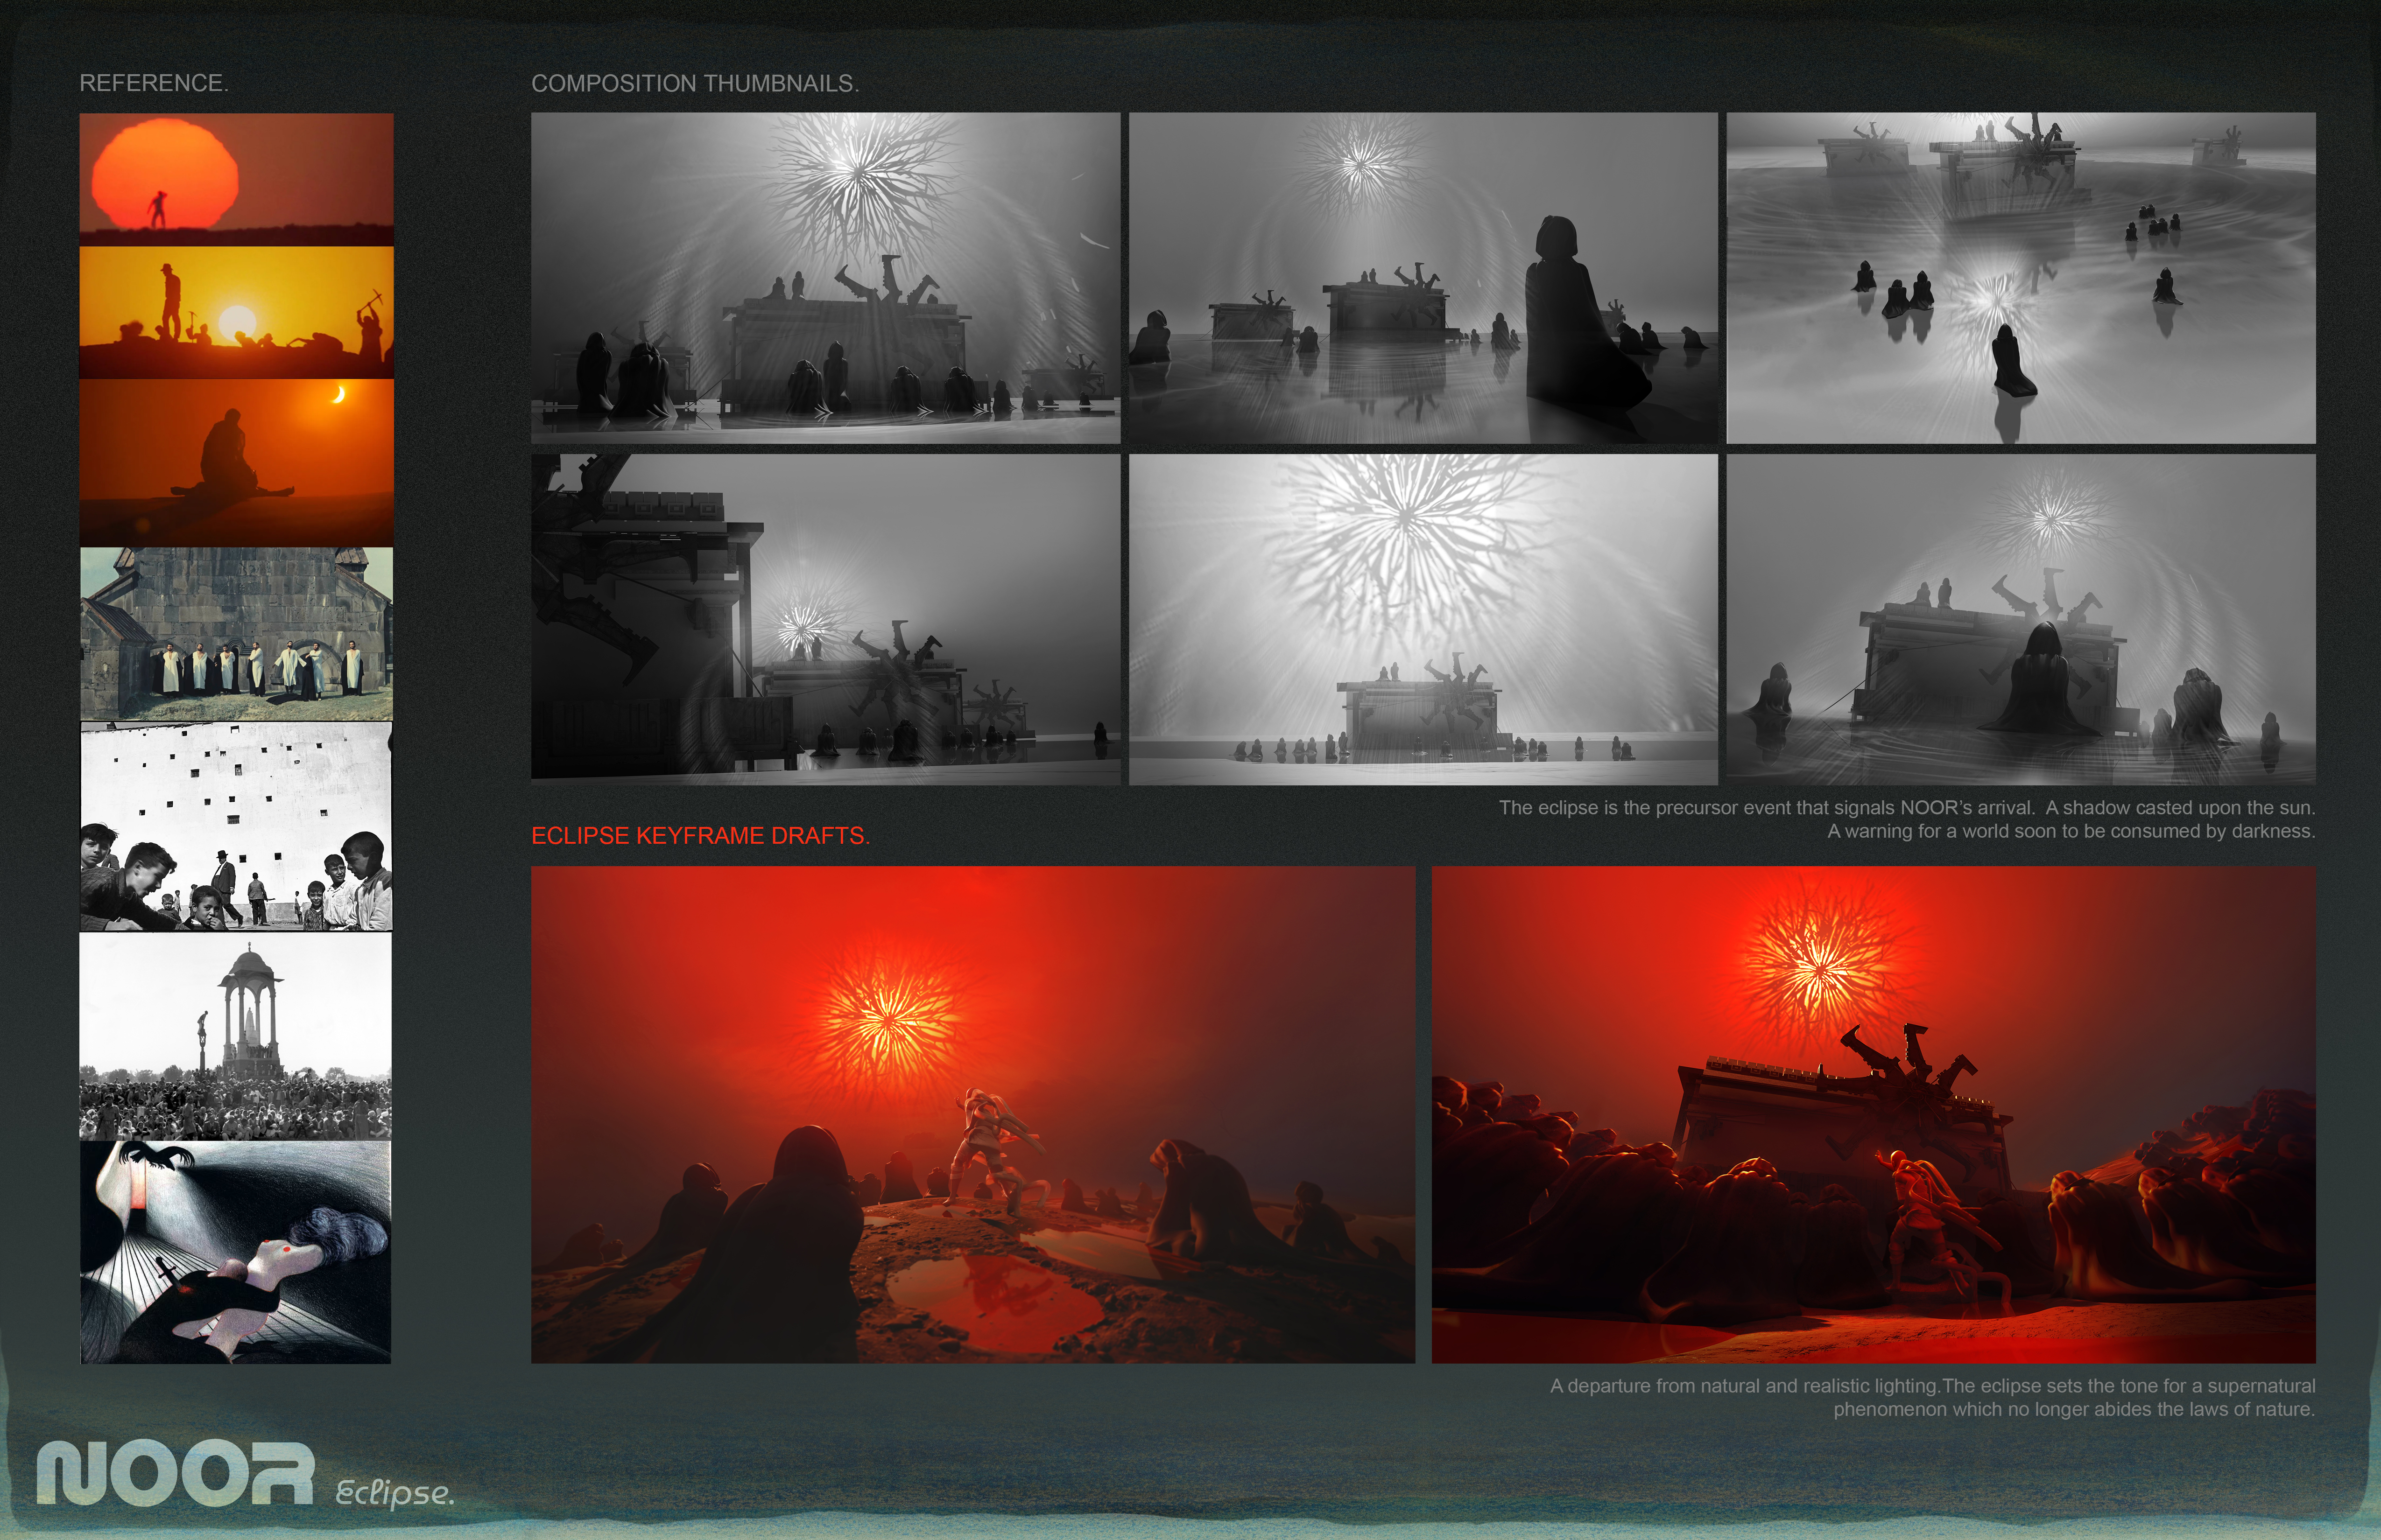The image size is (2381, 1540).
Task: Click the NOOR logo text
Action: 175,1473
